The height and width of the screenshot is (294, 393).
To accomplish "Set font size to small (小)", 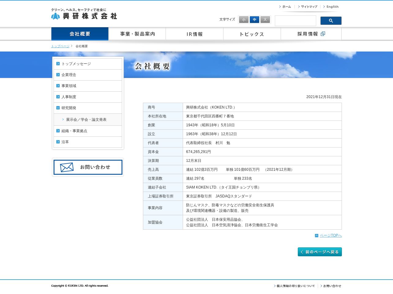I will click(x=244, y=20).
